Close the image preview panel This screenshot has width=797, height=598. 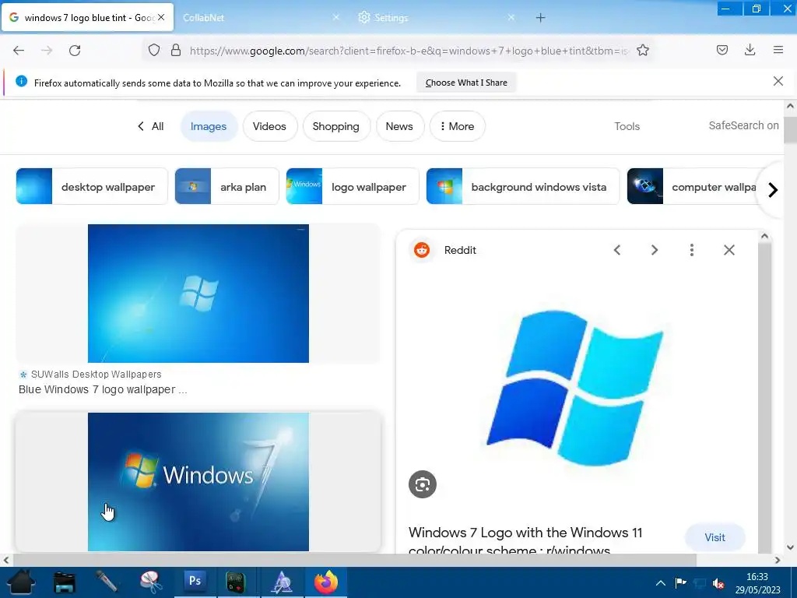tap(729, 250)
